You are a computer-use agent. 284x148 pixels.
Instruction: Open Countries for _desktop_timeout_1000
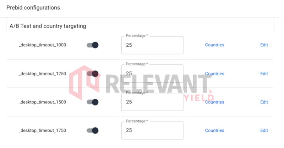coord(214,45)
